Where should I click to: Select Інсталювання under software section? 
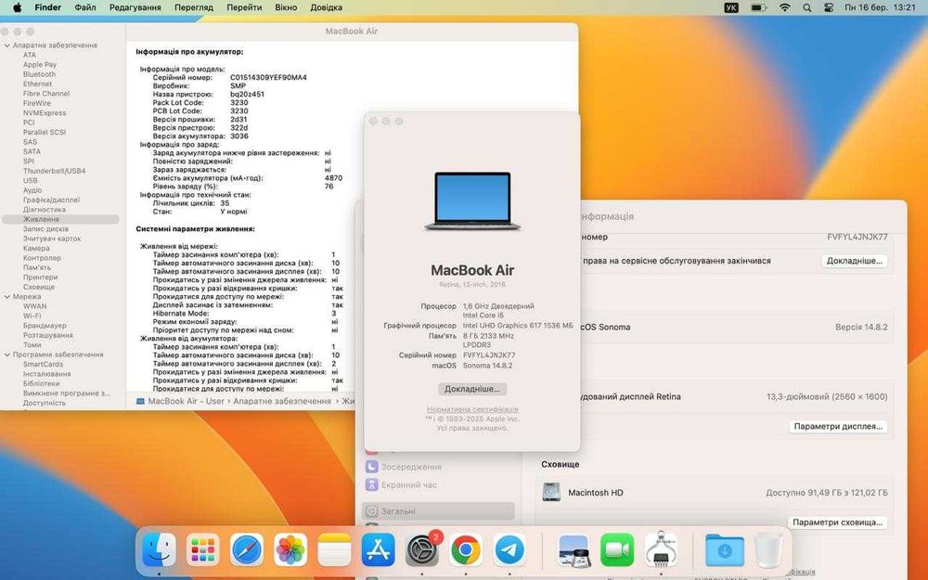point(46,373)
